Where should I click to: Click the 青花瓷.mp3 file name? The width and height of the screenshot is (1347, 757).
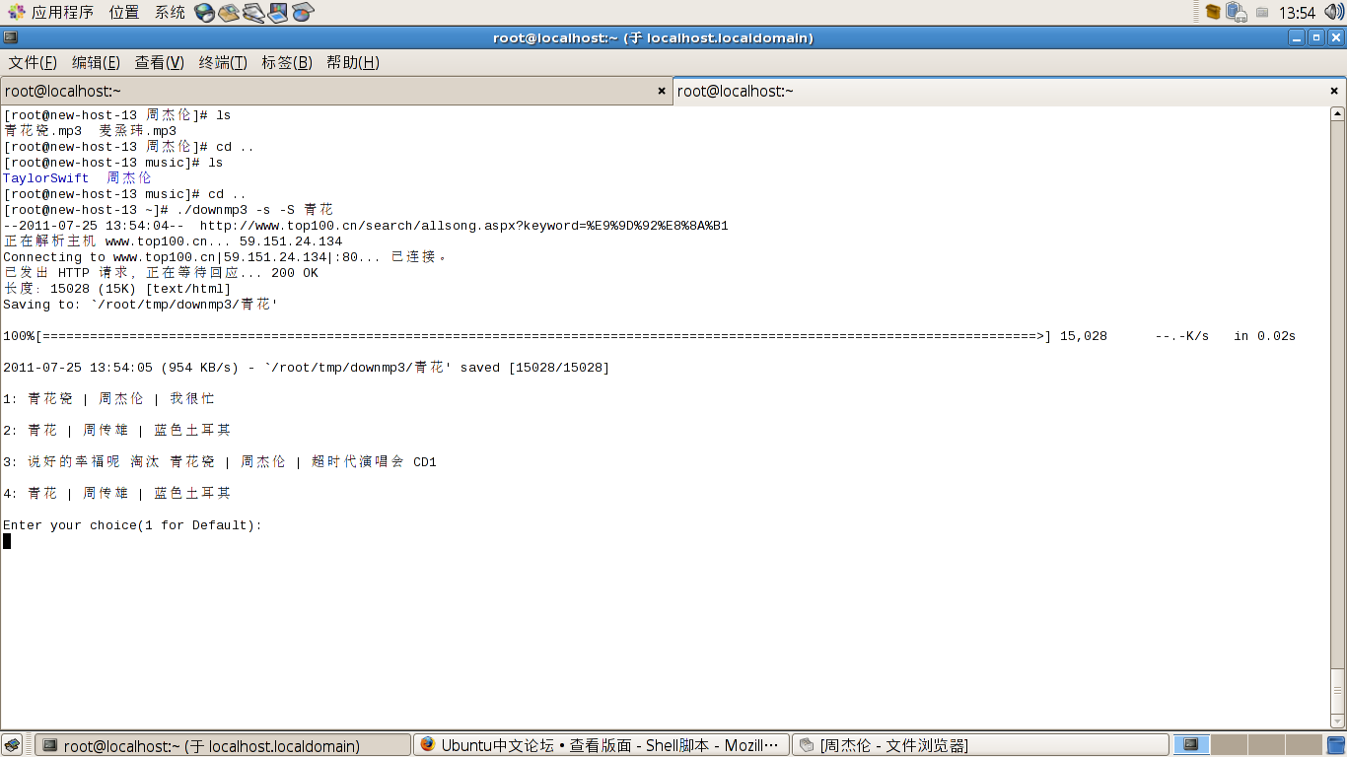tap(42, 131)
